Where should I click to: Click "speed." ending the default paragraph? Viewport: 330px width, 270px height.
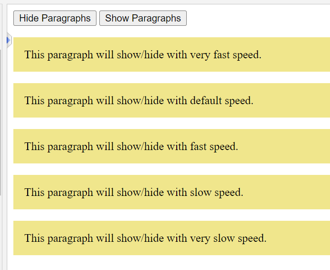[239, 100]
